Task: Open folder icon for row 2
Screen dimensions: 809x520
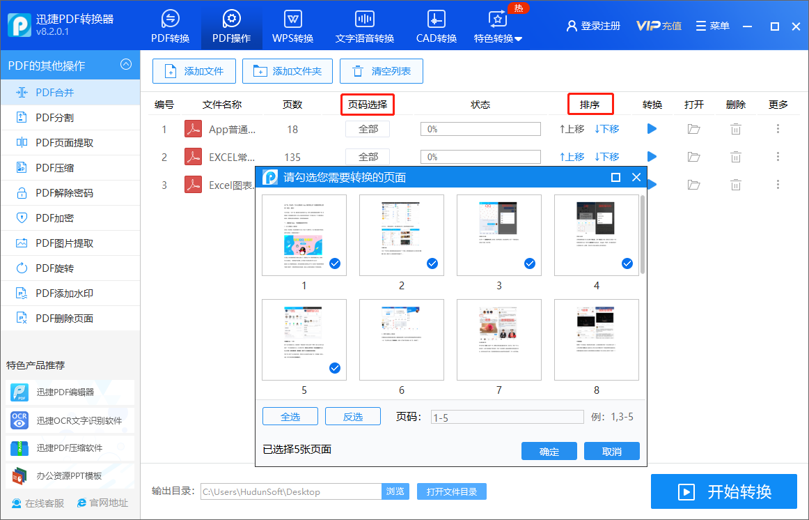Action: click(694, 156)
